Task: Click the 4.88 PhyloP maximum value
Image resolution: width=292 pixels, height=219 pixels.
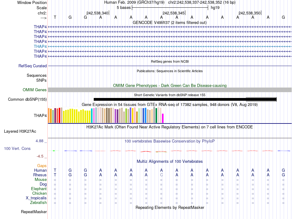Action: (x=39, y=141)
